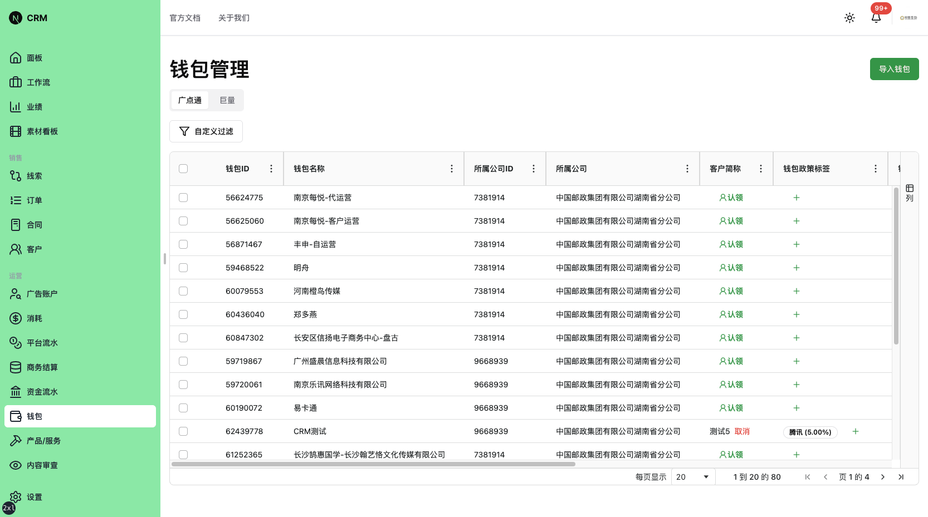Open the 素材看板 panel
The height and width of the screenshot is (517, 928).
point(42,131)
